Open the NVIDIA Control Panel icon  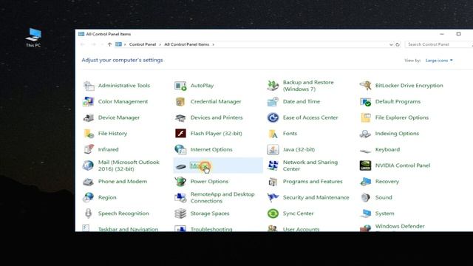click(x=365, y=166)
